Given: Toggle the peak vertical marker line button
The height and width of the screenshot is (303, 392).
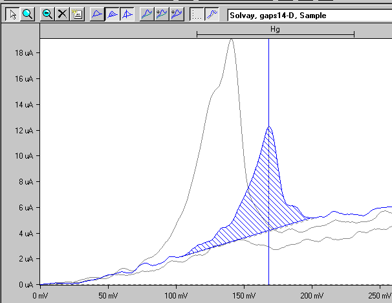Looking at the screenshot, I should (127, 14).
